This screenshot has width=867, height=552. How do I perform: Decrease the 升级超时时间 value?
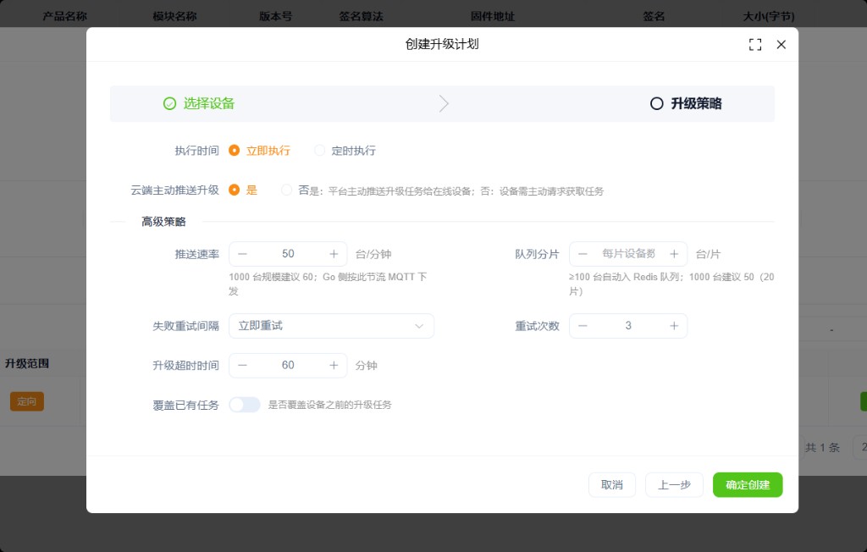[x=242, y=365]
